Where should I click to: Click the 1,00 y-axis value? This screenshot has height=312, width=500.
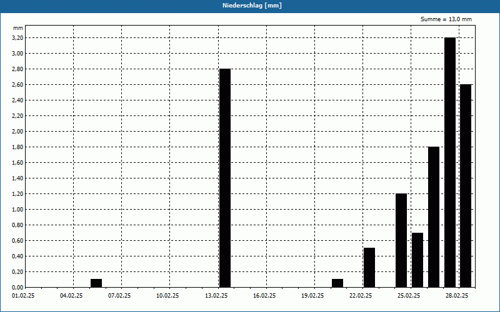point(17,210)
